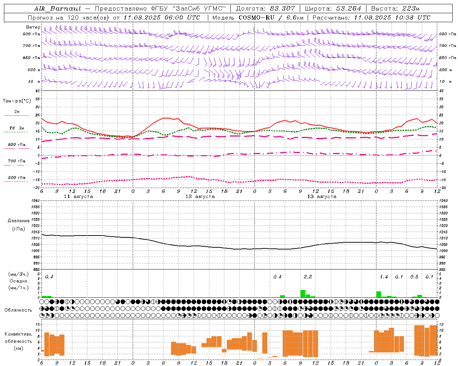Click the calculated time Рассчитано: 11.08.2025 10:38 UTC
Viewport: 458px width, 366px height.
point(371,18)
